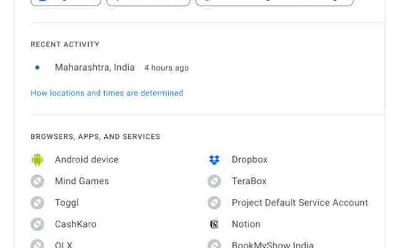Select the Dropbox entry text

250,159
